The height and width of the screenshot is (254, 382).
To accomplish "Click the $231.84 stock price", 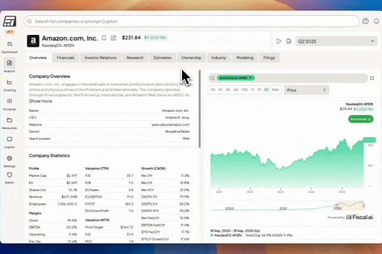I will click(x=131, y=37).
